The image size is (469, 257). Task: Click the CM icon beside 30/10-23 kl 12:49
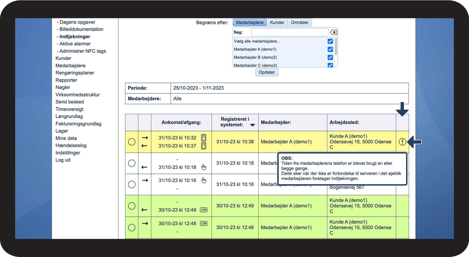[x=204, y=210]
